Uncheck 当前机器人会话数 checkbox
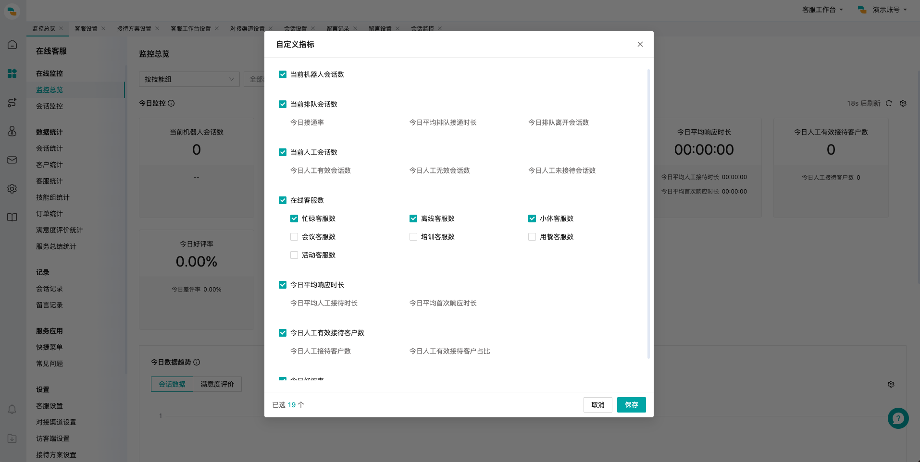The image size is (920, 462). click(x=283, y=74)
